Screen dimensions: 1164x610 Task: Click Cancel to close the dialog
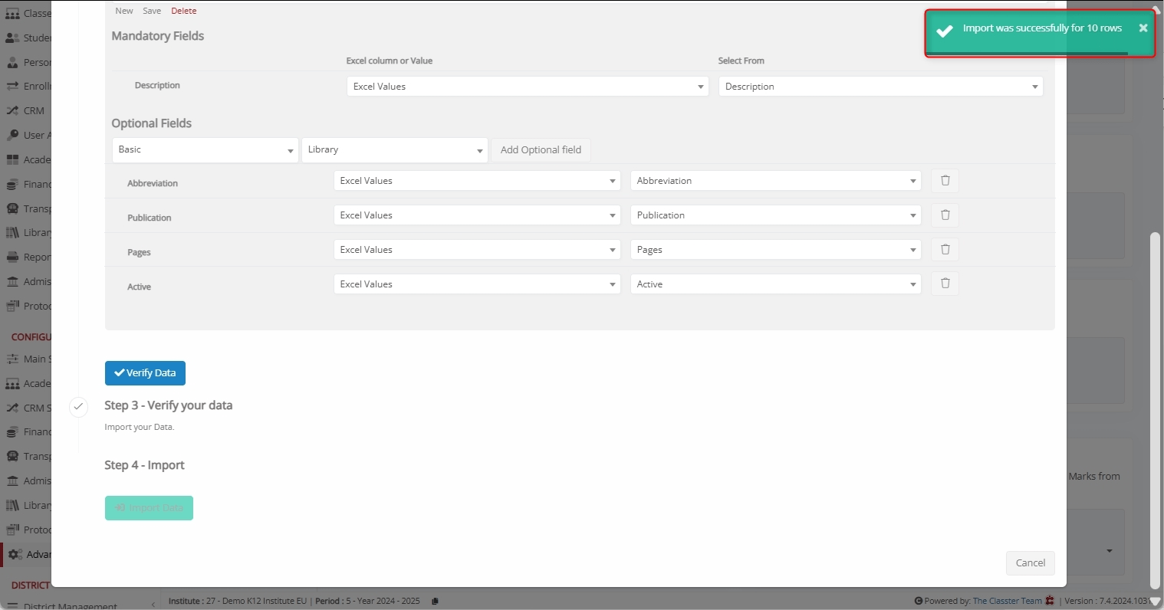[x=1030, y=563]
